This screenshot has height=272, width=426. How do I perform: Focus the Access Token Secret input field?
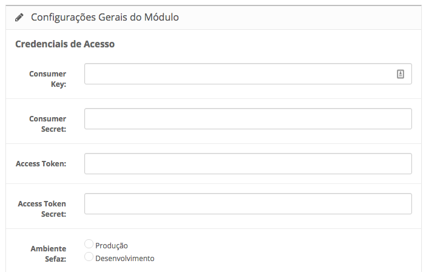pos(248,204)
